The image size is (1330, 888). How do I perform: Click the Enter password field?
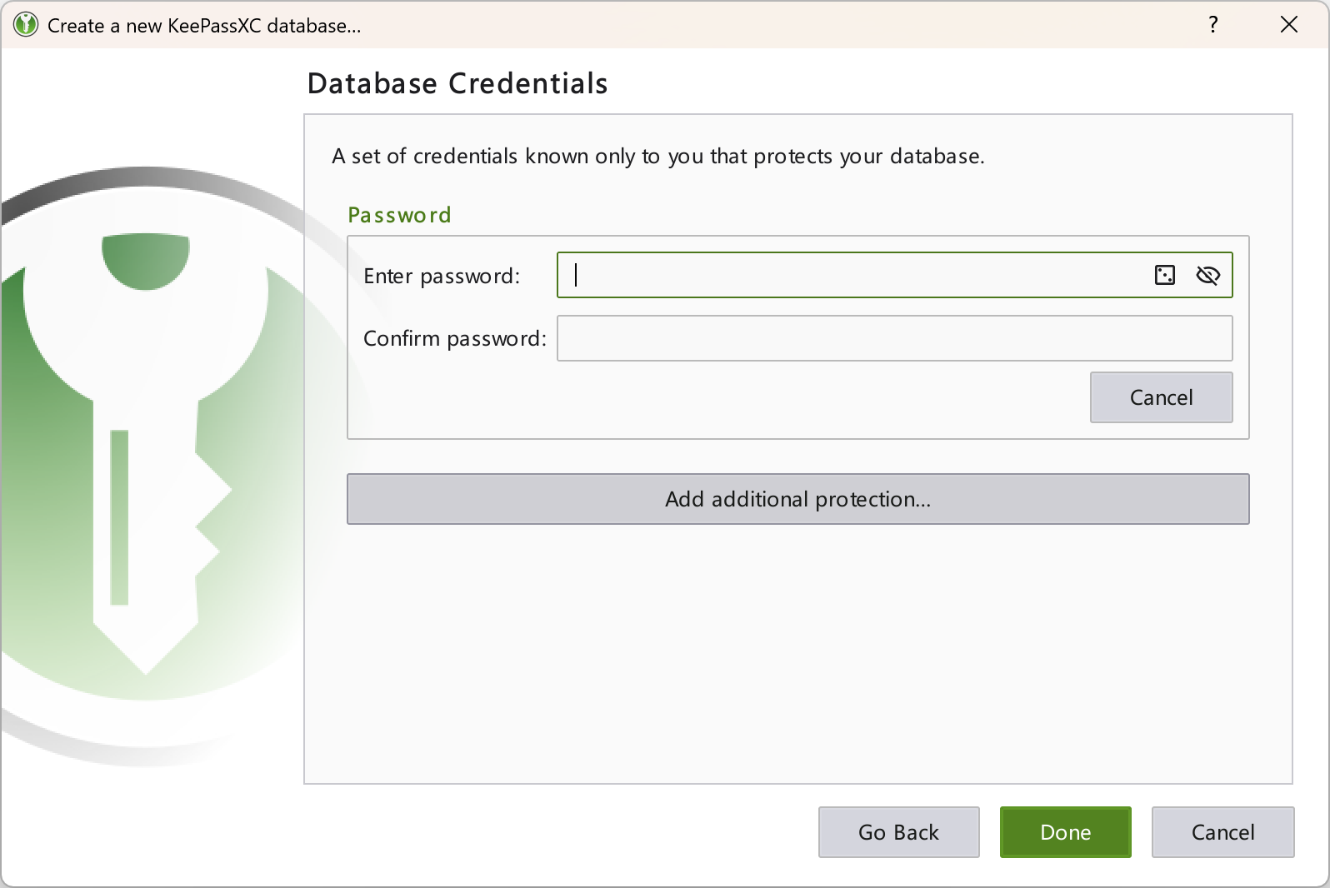pos(894,275)
